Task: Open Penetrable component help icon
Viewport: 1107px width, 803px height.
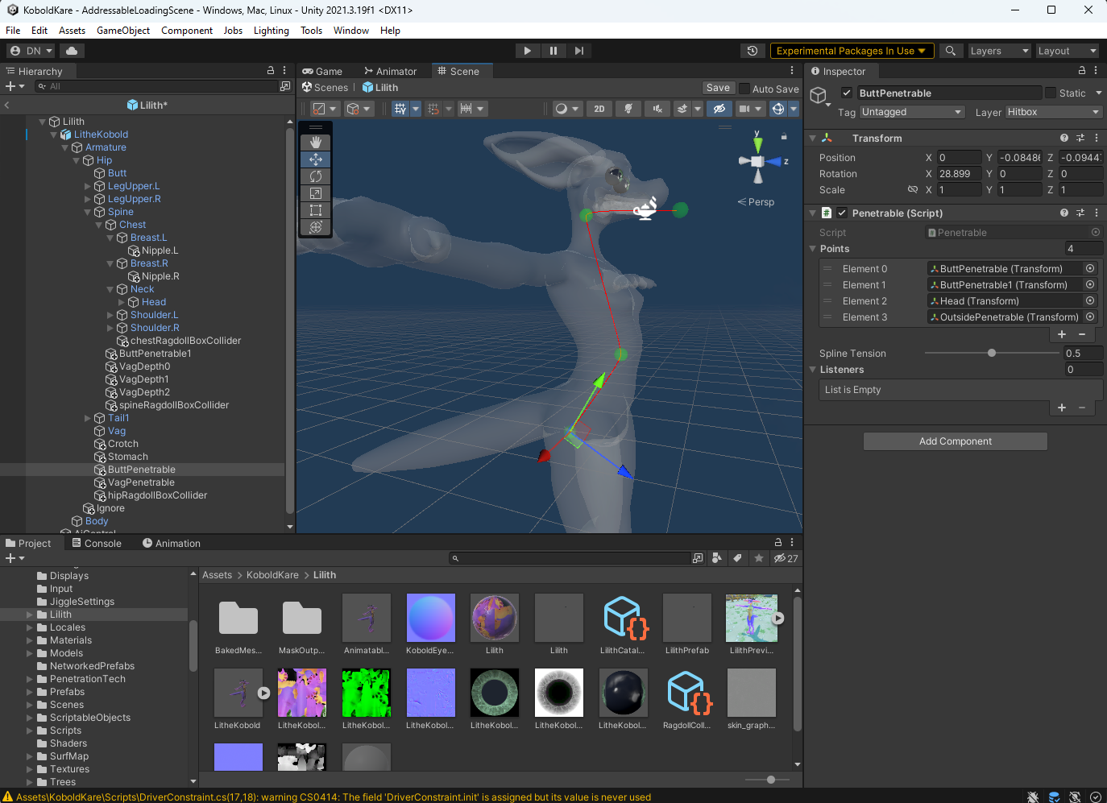Action: (x=1064, y=213)
